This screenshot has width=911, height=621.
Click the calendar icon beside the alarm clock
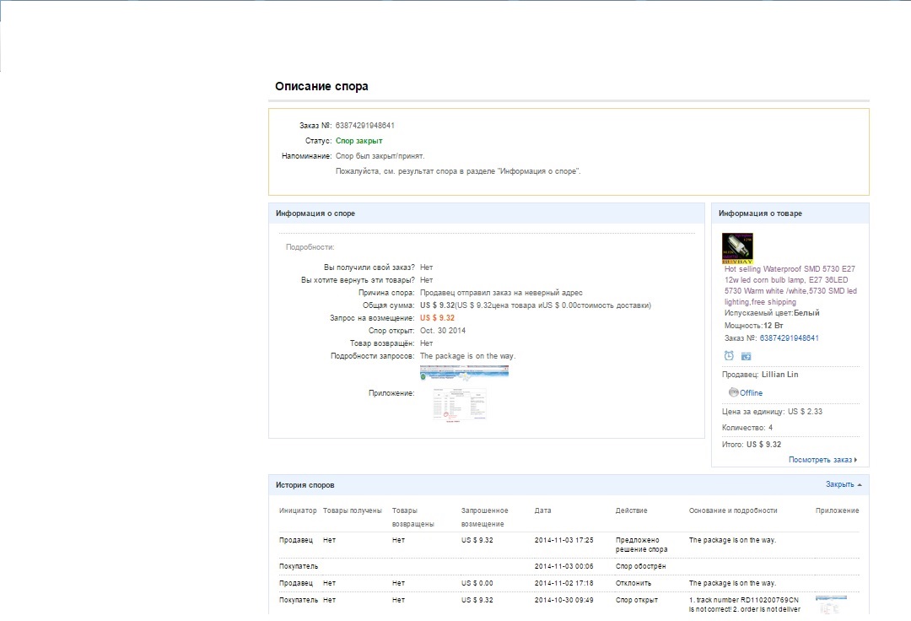pos(746,356)
